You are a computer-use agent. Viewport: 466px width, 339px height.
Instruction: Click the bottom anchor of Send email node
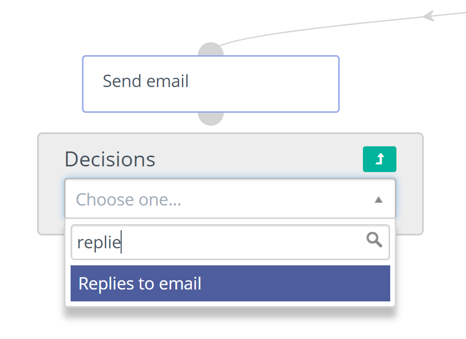[x=211, y=118]
